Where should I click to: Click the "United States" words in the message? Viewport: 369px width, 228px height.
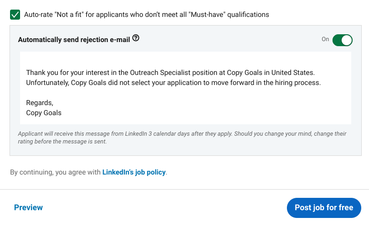click(x=293, y=72)
